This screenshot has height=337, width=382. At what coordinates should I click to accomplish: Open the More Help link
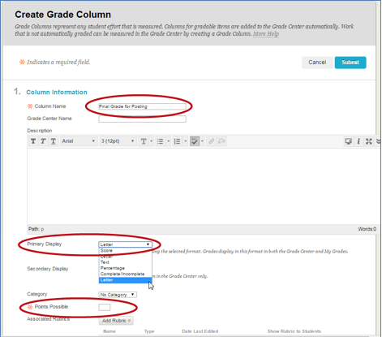coord(266,34)
